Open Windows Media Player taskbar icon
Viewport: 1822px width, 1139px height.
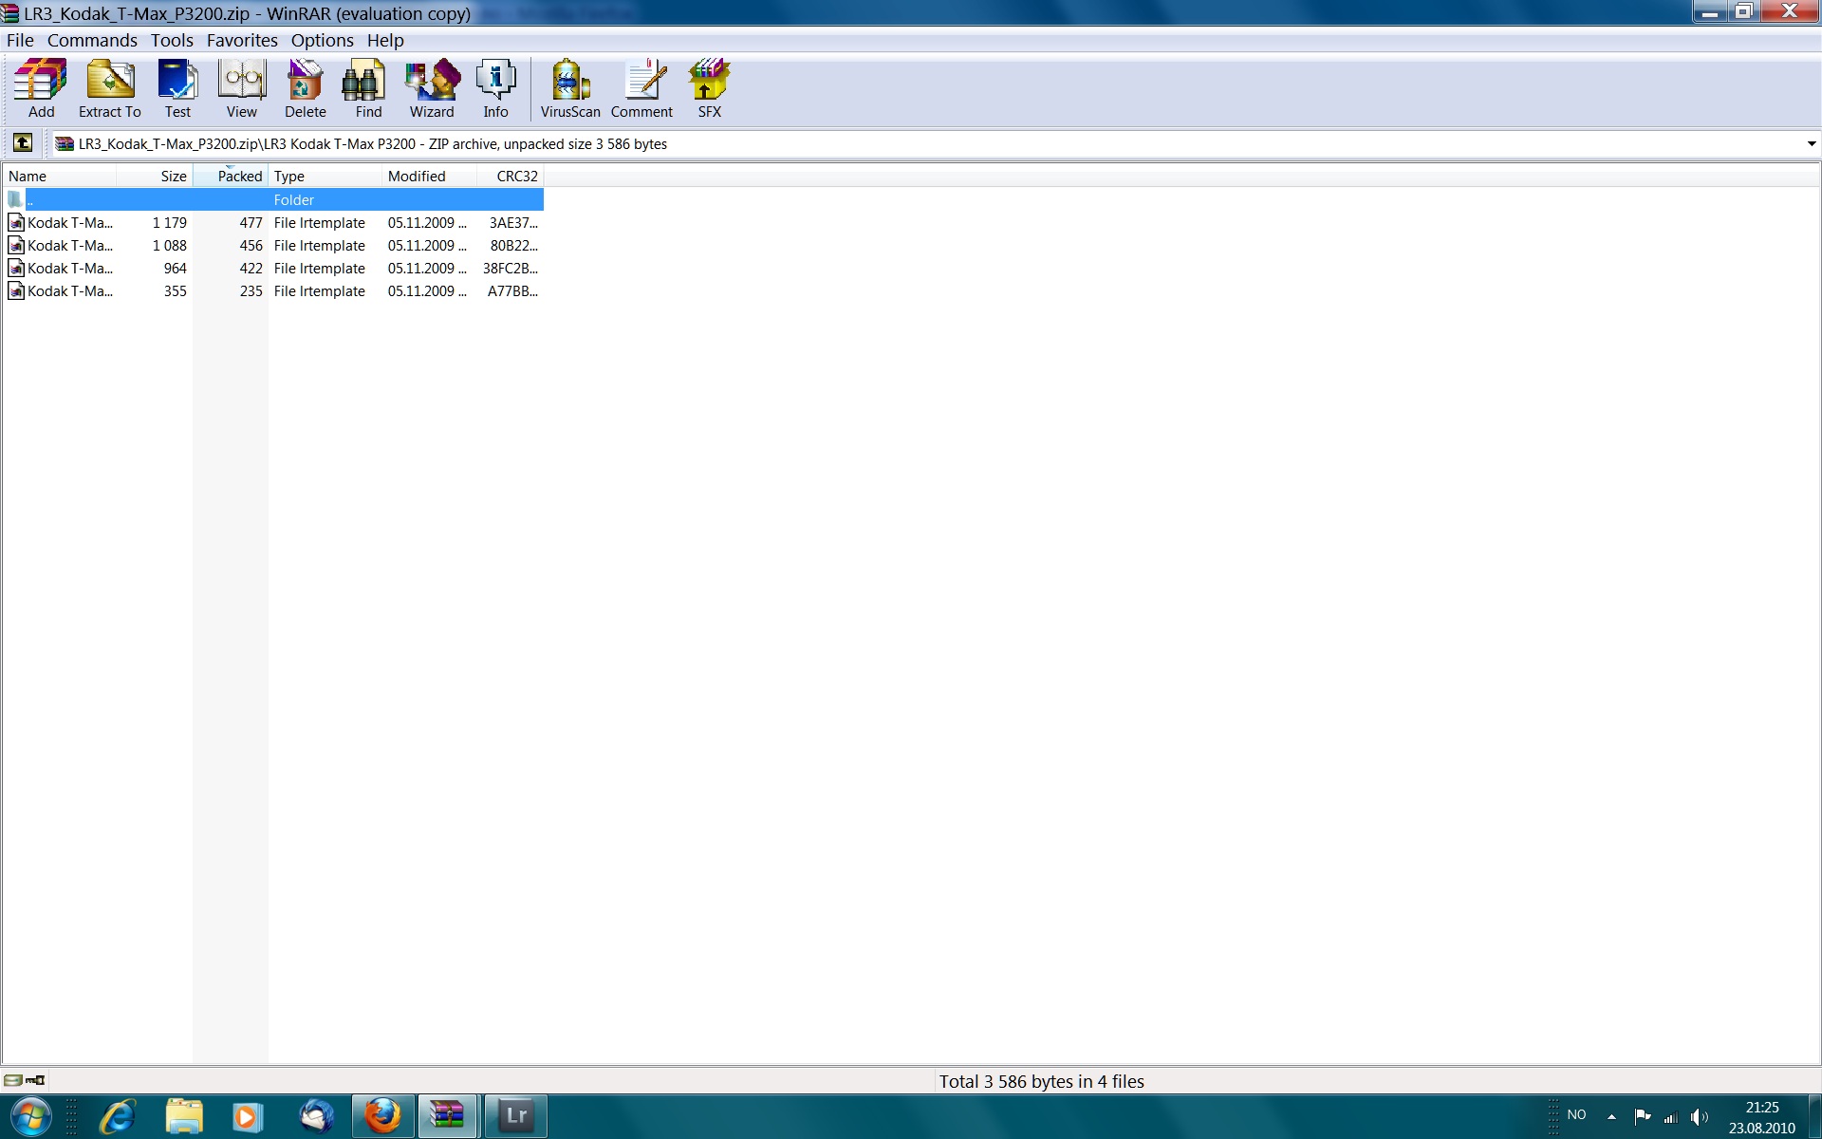248,1116
